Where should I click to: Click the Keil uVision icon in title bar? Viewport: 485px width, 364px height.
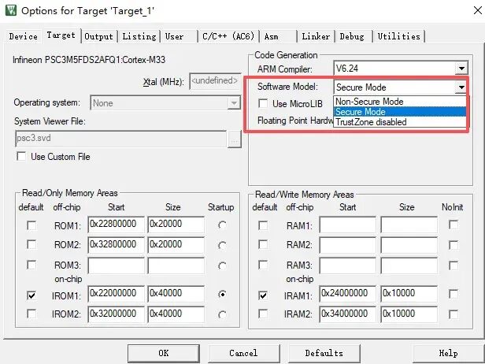point(11,10)
